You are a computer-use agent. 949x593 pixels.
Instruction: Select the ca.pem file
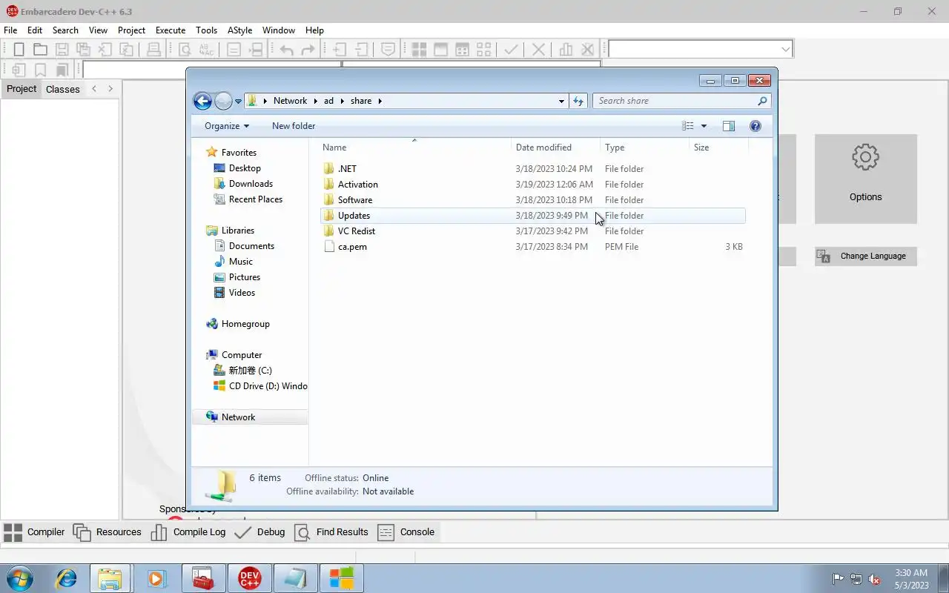pyautogui.click(x=532, y=247)
